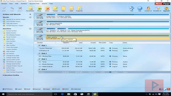Open the Google Plus social icon
The width and height of the screenshot is (171, 96).
point(169,89)
